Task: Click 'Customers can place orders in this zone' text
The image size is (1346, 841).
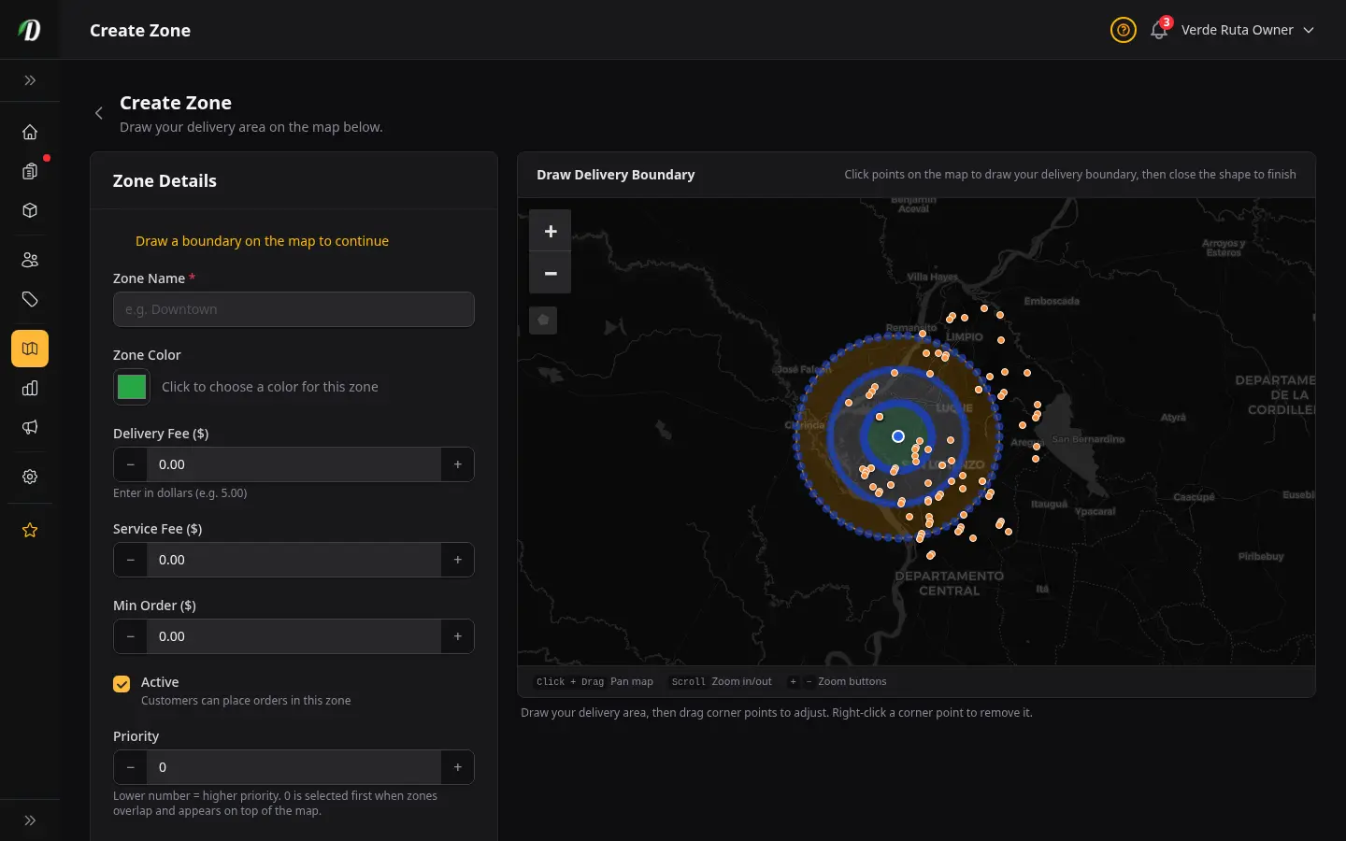Action: coord(246,701)
